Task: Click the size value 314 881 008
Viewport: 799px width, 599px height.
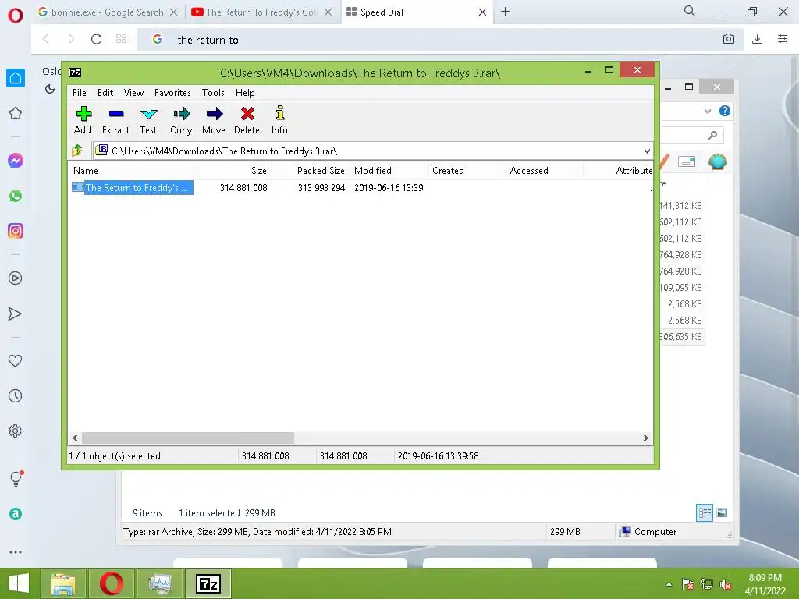Action: 243,188
